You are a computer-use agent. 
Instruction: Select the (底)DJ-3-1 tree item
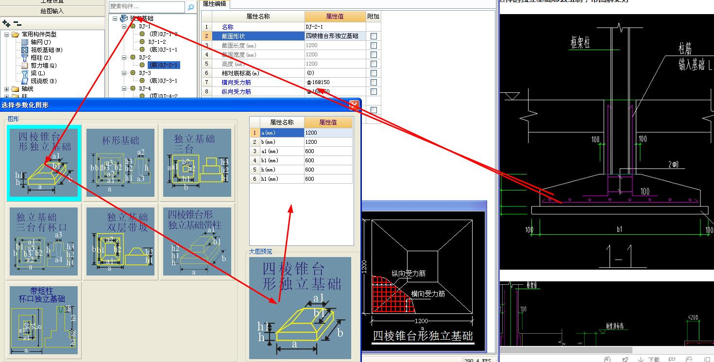pyautogui.click(x=163, y=81)
